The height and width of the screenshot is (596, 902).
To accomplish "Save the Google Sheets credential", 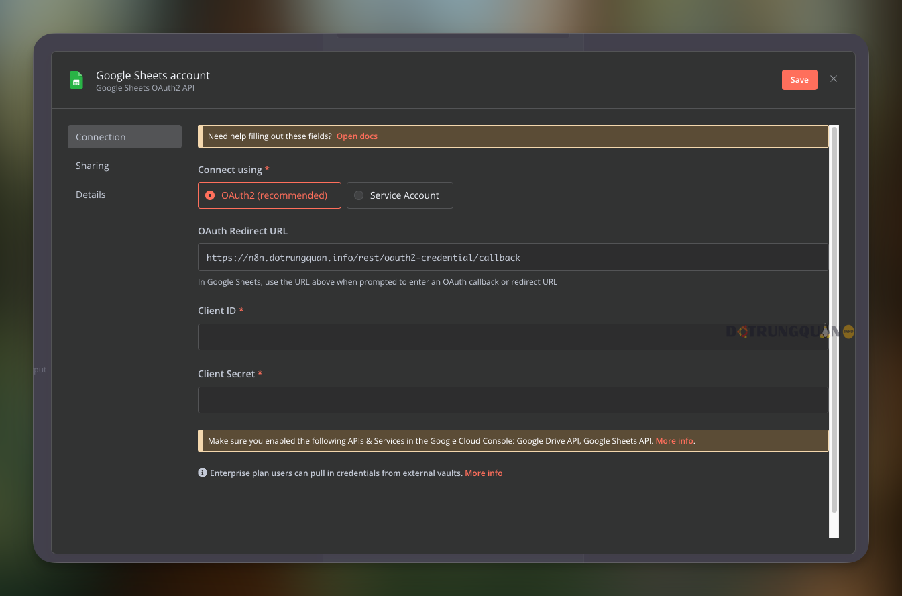I will [799, 80].
